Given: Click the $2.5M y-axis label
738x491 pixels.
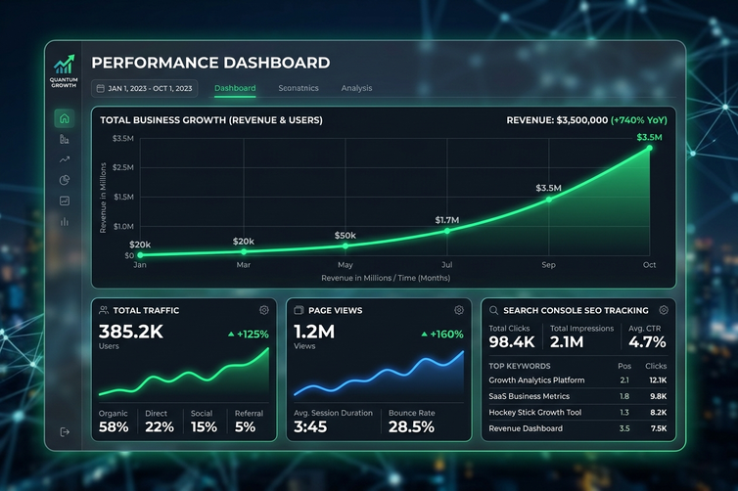Looking at the screenshot, I should pos(123,167).
